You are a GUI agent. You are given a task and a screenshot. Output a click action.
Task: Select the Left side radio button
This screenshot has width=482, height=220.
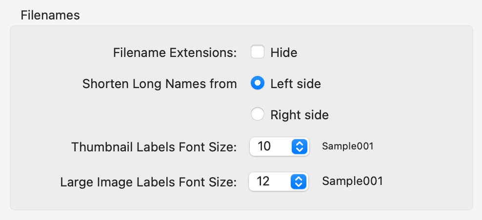click(258, 83)
